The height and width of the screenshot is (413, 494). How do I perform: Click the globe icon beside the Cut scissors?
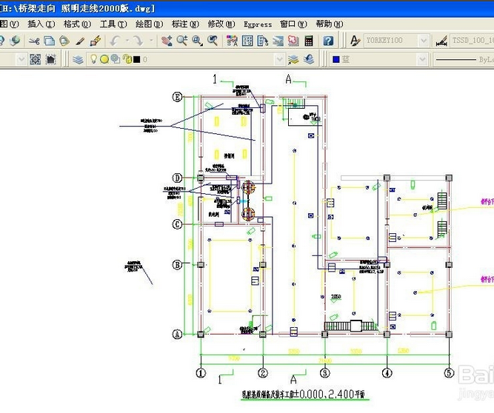pyautogui.click(x=14, y=41)
